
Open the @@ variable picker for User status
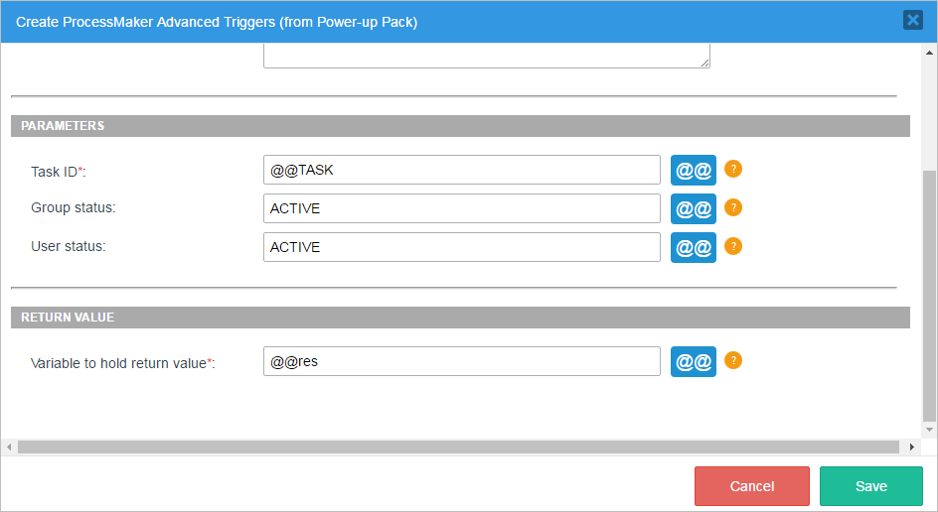(693, 247)
